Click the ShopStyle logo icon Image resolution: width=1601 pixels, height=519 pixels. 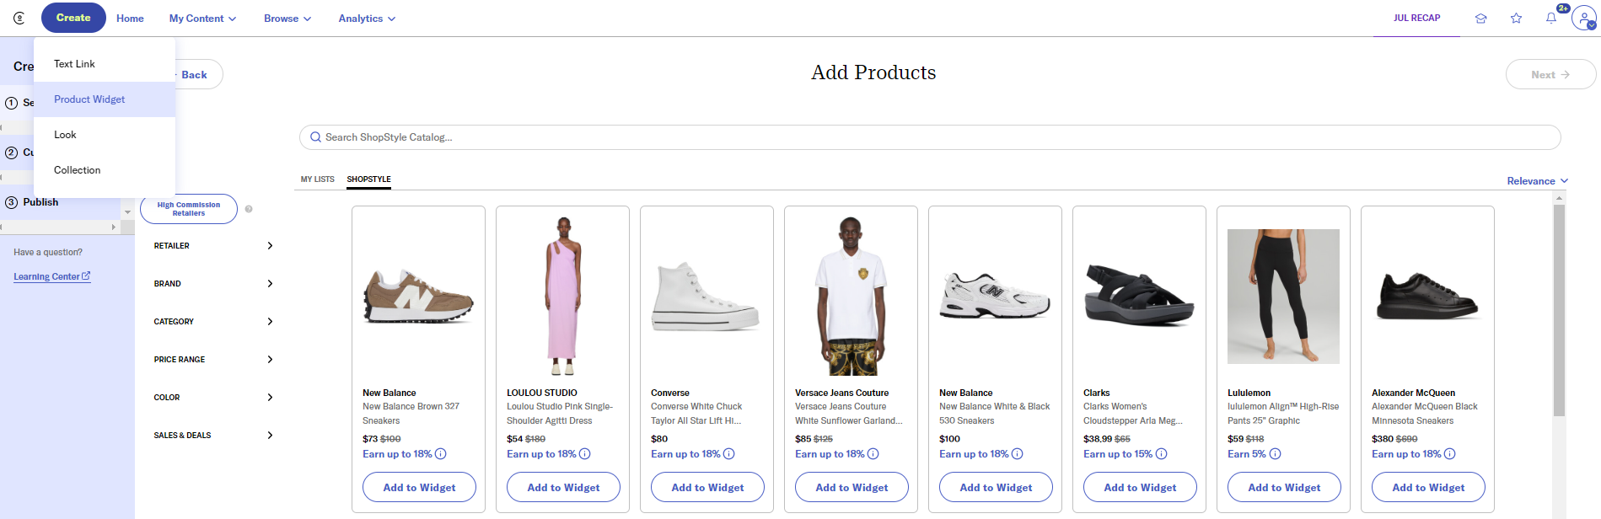[19, 18]
